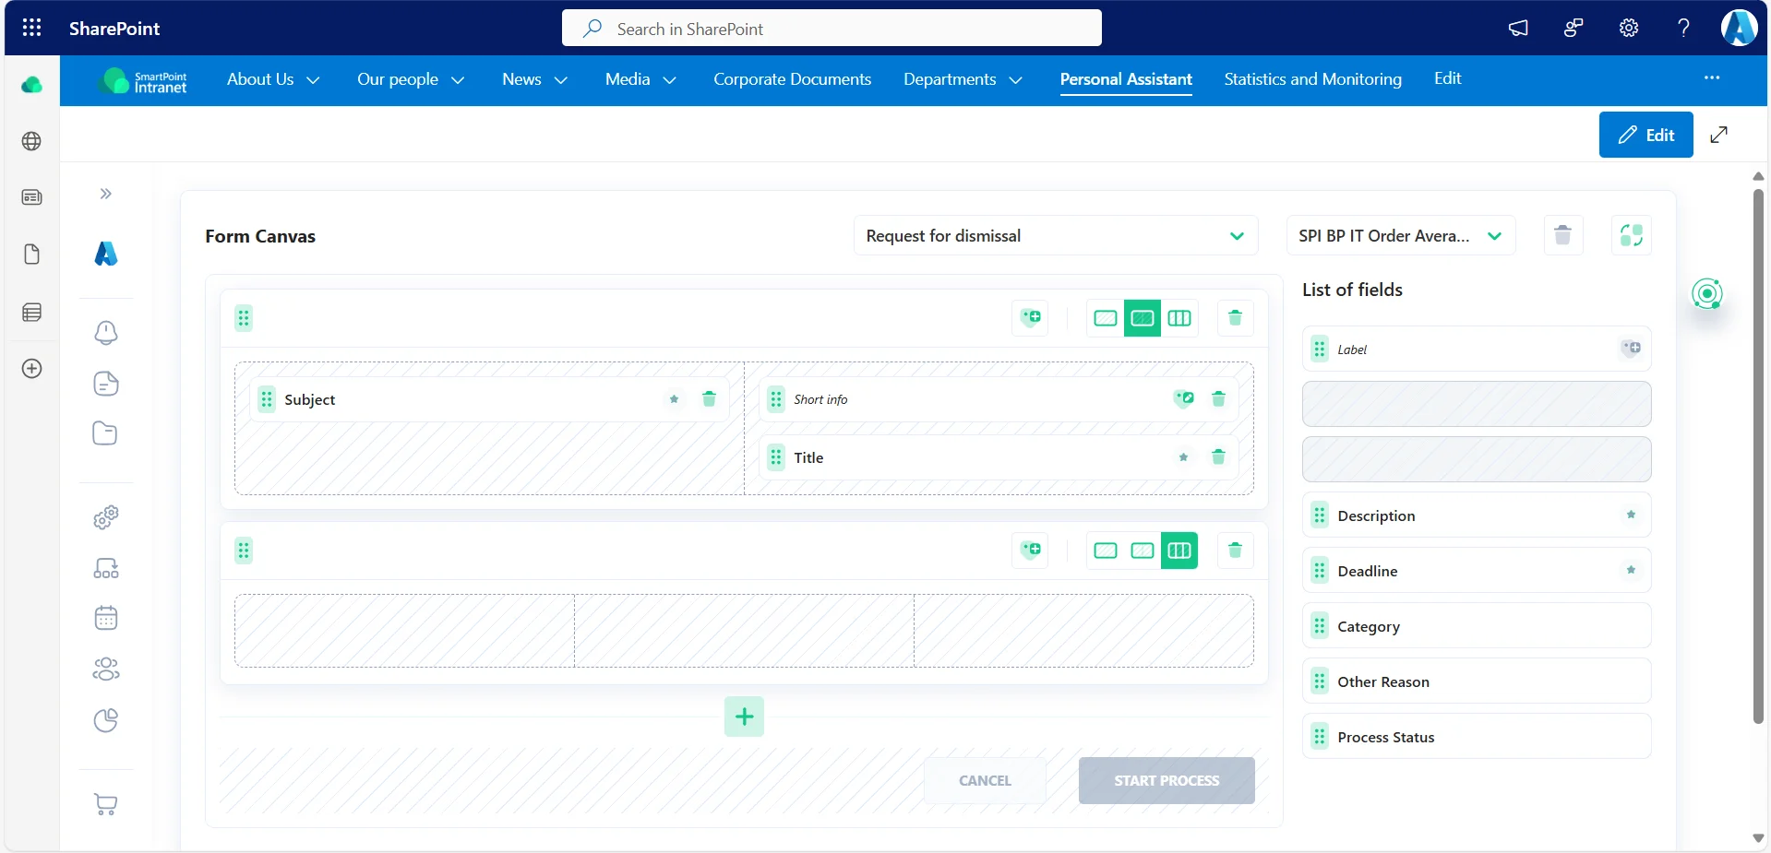Viewport: 1771px width, 853px height.
Task: Toggle required star on Title field
Action: [1183, 456]
